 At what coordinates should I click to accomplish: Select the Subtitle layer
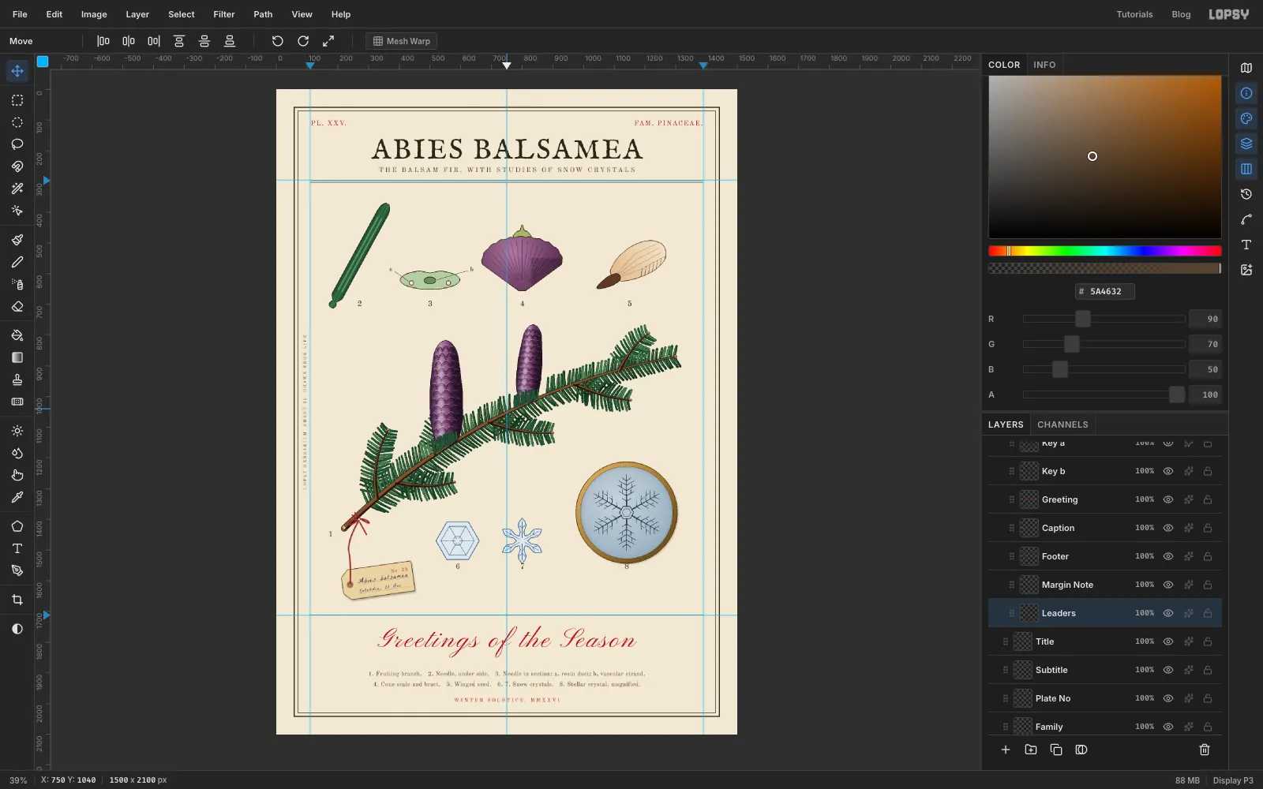[x=1105, y=670]
